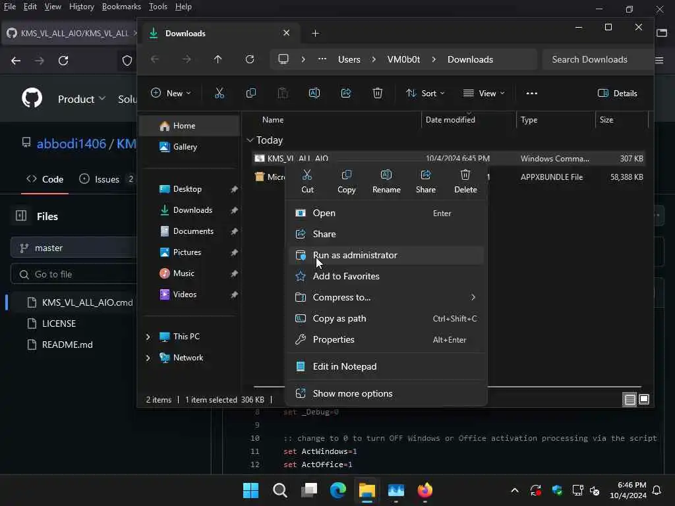Click VM0b0t breadcrumb segment
675x506 pixels.
(403, 59)
